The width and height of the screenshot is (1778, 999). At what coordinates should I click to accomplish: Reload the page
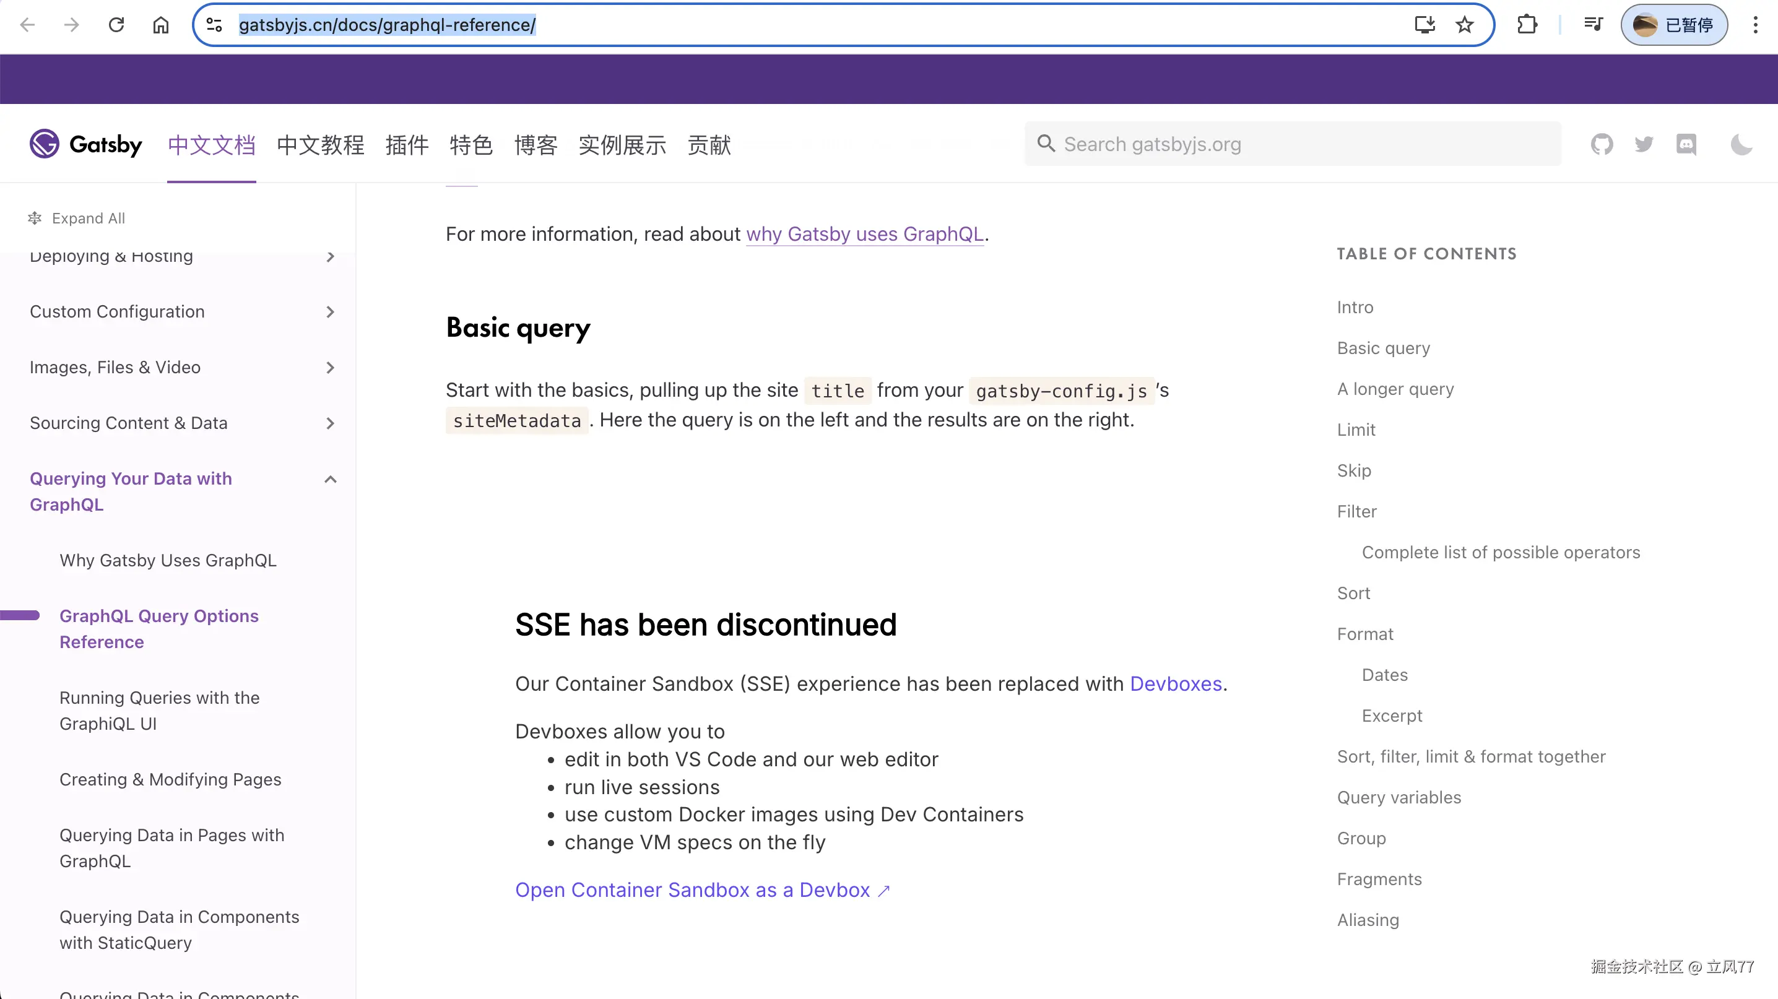[x=116, y=25]
